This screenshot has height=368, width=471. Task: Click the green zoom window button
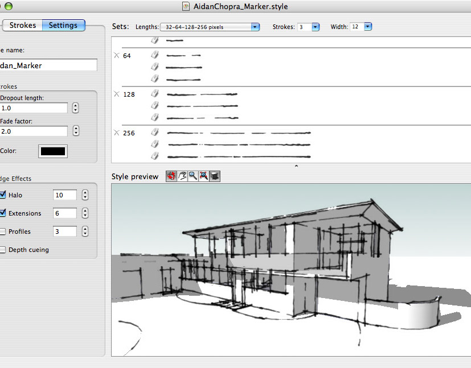coord(9,6)
